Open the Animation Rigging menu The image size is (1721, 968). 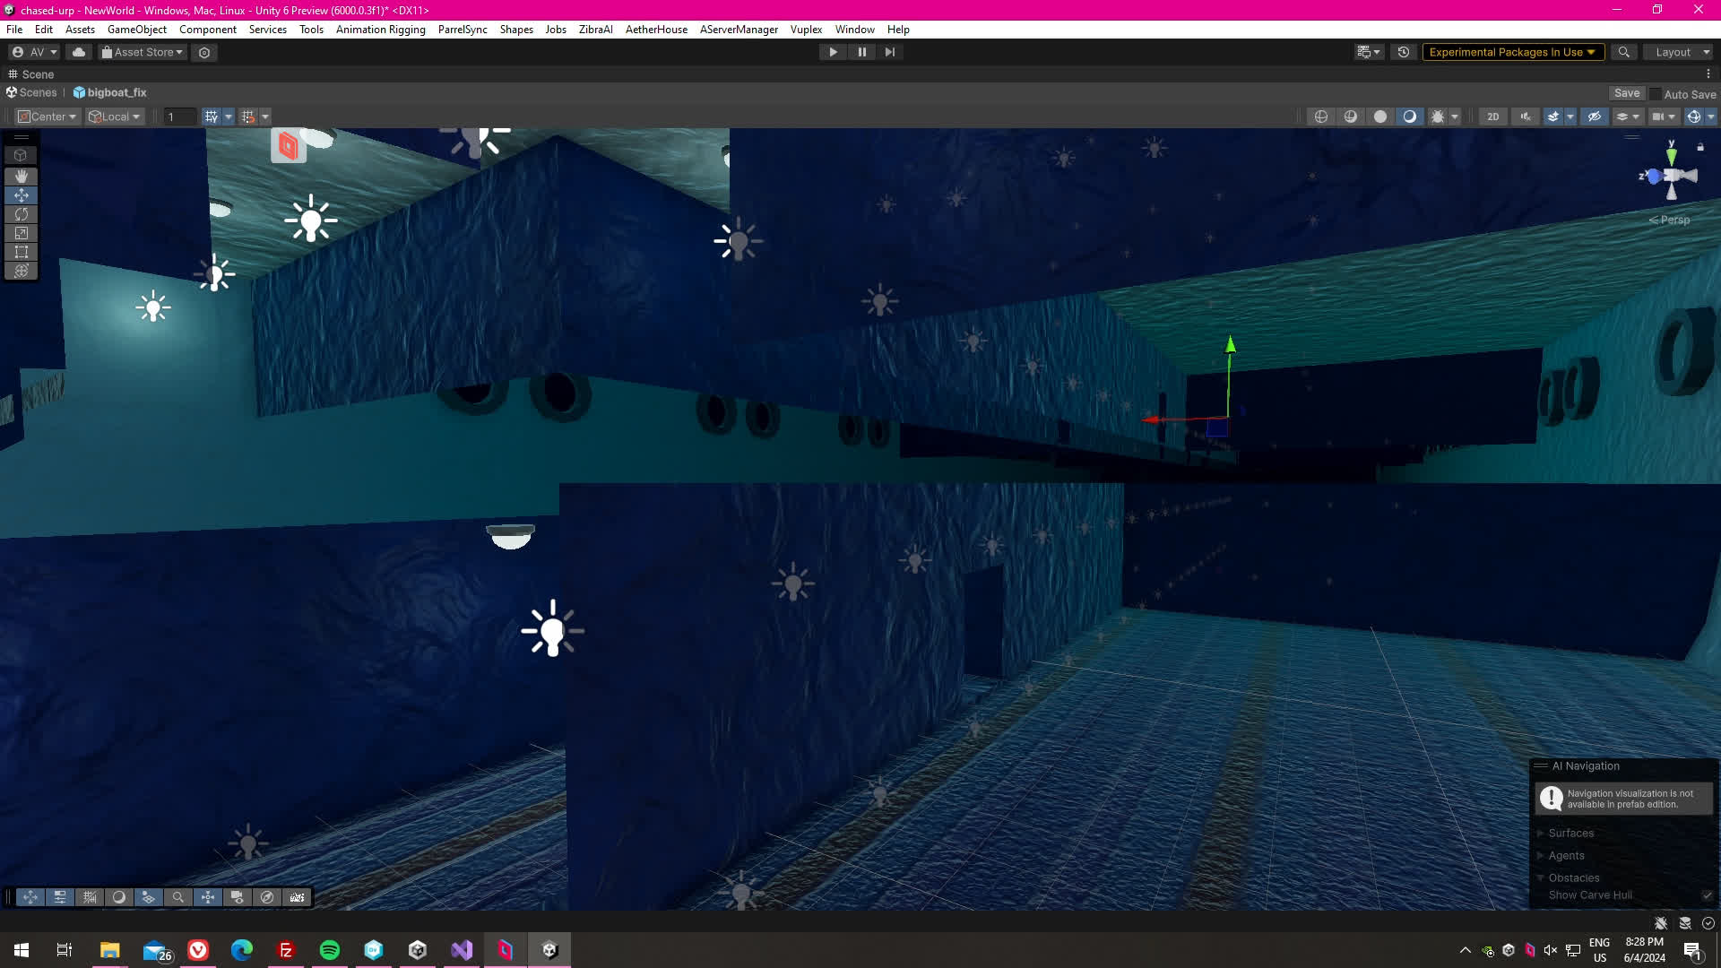380,30
